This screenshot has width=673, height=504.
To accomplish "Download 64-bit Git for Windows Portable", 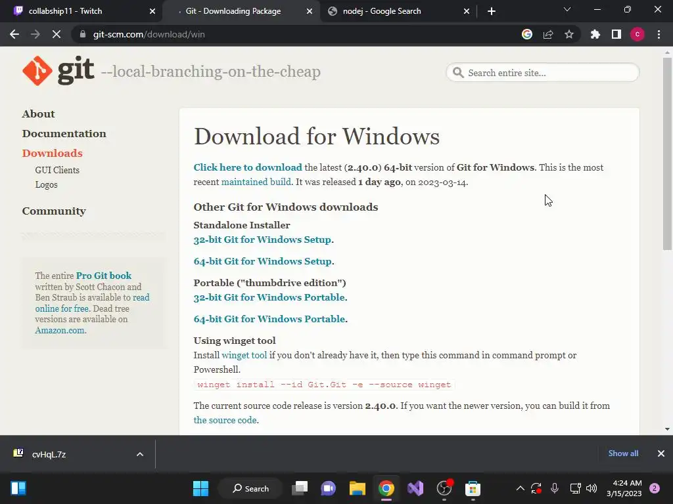I will pyautogui.click(x=269, y=320).
